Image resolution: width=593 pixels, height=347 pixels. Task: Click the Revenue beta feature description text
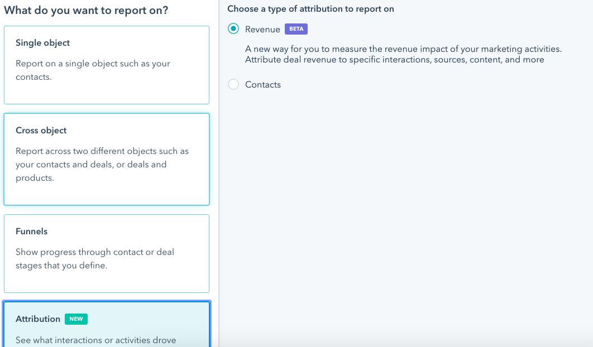coord(404,54)
